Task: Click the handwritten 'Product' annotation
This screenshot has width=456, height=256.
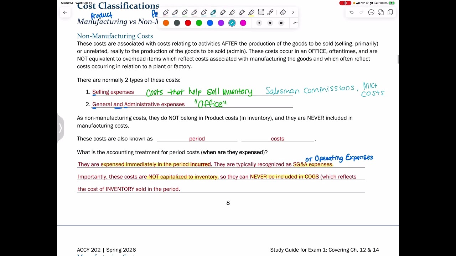Action: point(102,16)
